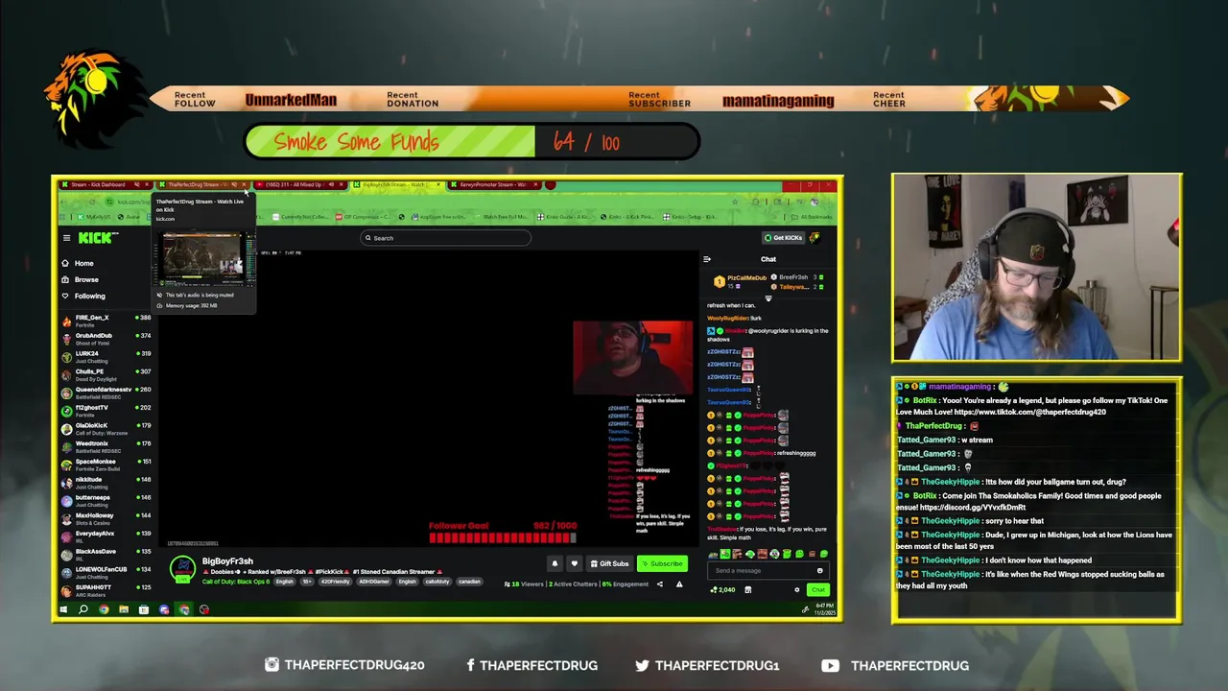The image size is (1228, 691).
Task: Open GlaDiokIcK channel in sidebar
Action: point(106,428)
